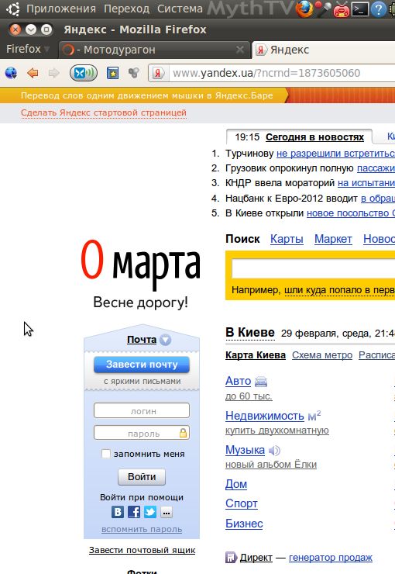Click the grey circles toolbar icon
Screen dimensions: 395x574
(134, 73)
